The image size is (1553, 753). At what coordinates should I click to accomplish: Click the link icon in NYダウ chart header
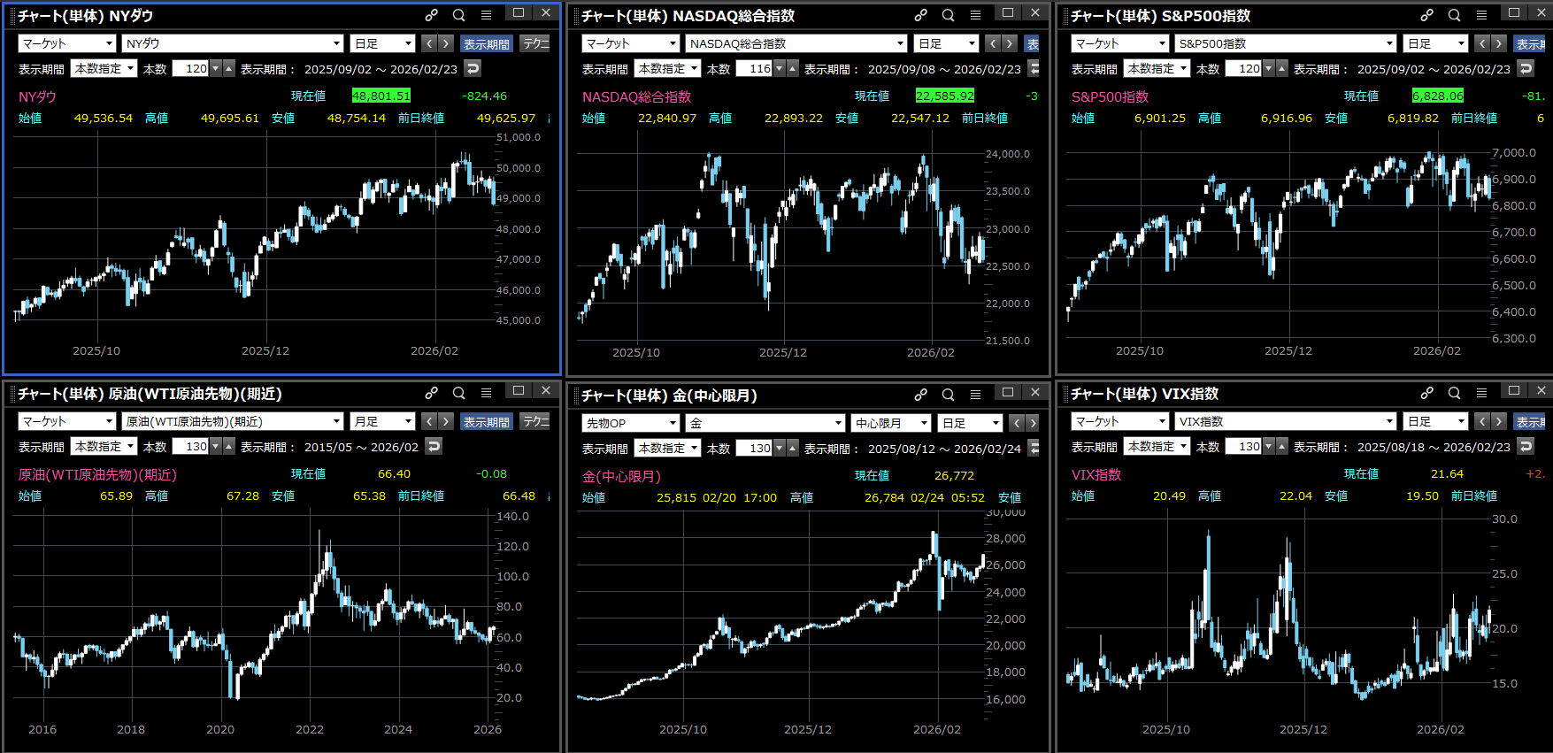[431, 15]
